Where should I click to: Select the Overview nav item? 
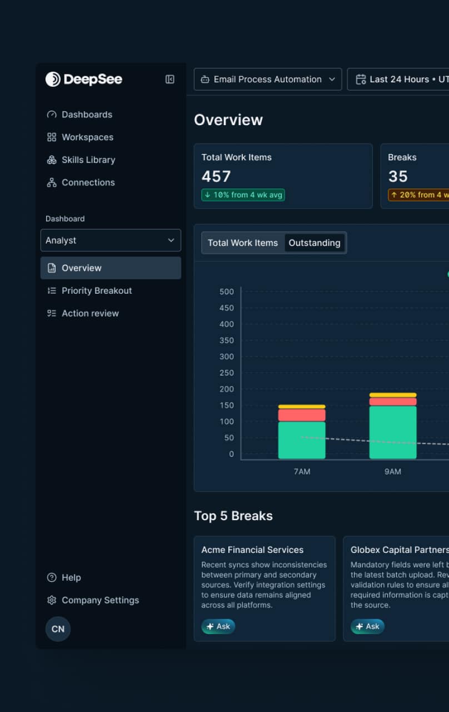(111, 268)
